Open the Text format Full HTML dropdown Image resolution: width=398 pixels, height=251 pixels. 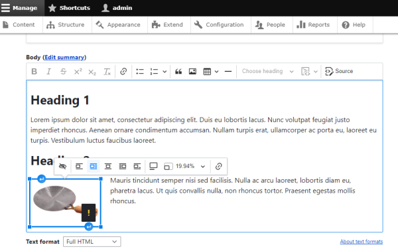(x=92, y=242)
